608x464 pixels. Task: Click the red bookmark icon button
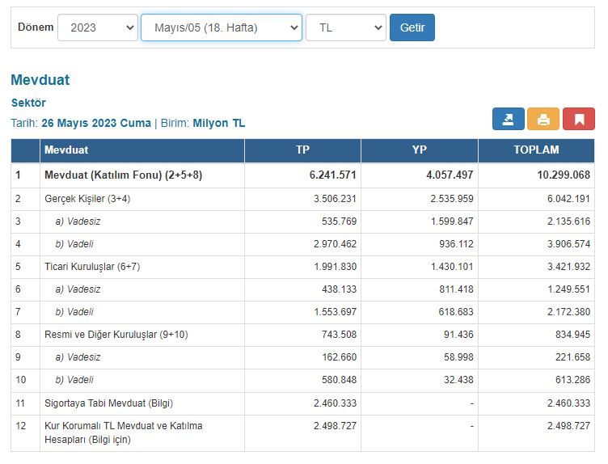pos(579,119)
